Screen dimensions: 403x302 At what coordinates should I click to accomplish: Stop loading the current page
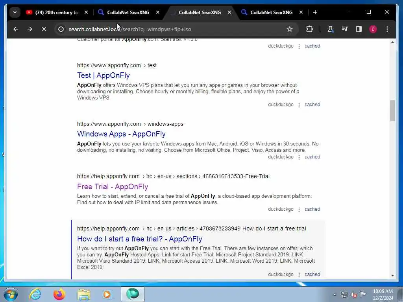pos(44,29)
